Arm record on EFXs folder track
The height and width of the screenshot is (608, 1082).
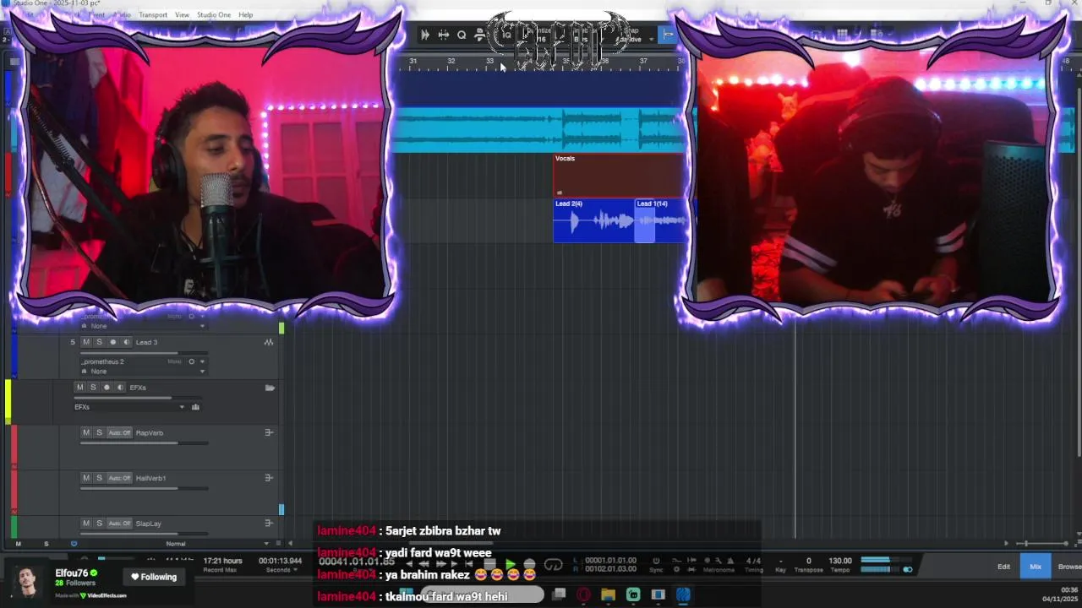pos(107,388)
